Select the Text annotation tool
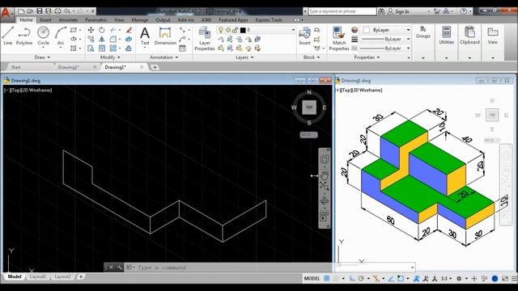 145,36
